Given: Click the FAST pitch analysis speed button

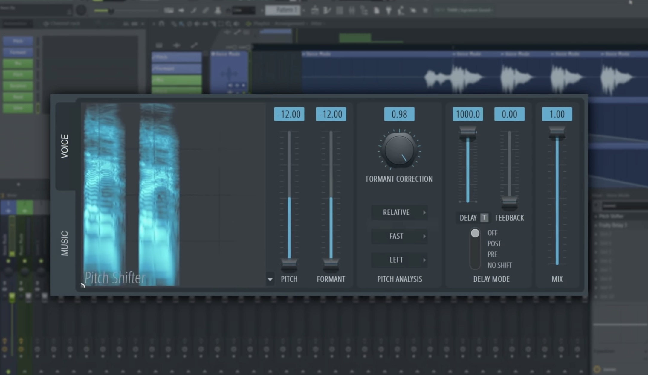Looking at the screenshot, I should tap(399, 236).
